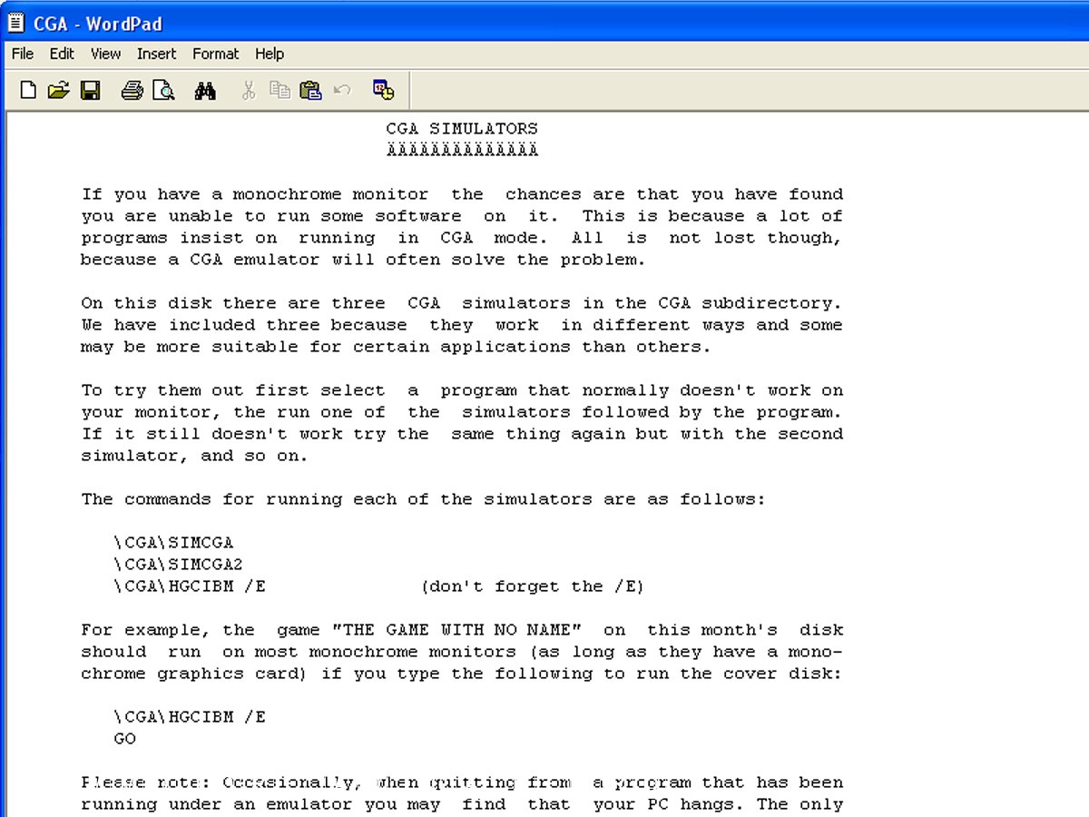The height and width of the screenshot is (817, 1089).
Task: Open the Insert menu
Action: (156, 54)
